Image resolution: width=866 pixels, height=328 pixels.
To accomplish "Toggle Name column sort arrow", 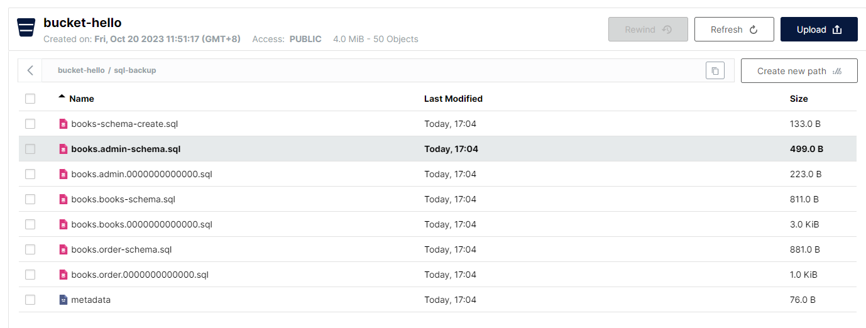I will pos(62,97).
